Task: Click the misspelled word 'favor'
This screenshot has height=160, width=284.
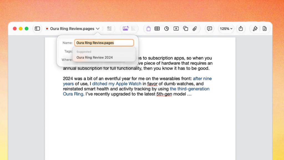Action: click(x=152, y=84)
